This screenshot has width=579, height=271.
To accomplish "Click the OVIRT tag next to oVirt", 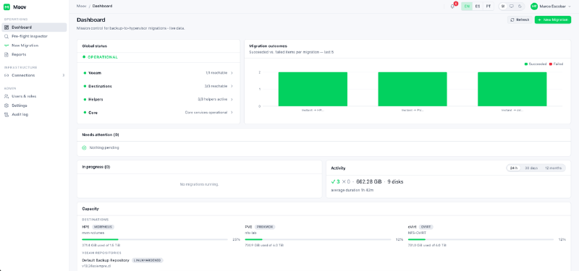I will click(x=426, y=227).
